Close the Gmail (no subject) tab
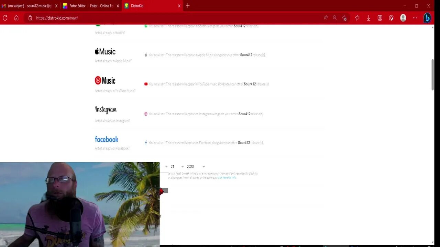440x247 pixels. pyautogui.click(x=56, y=6)
